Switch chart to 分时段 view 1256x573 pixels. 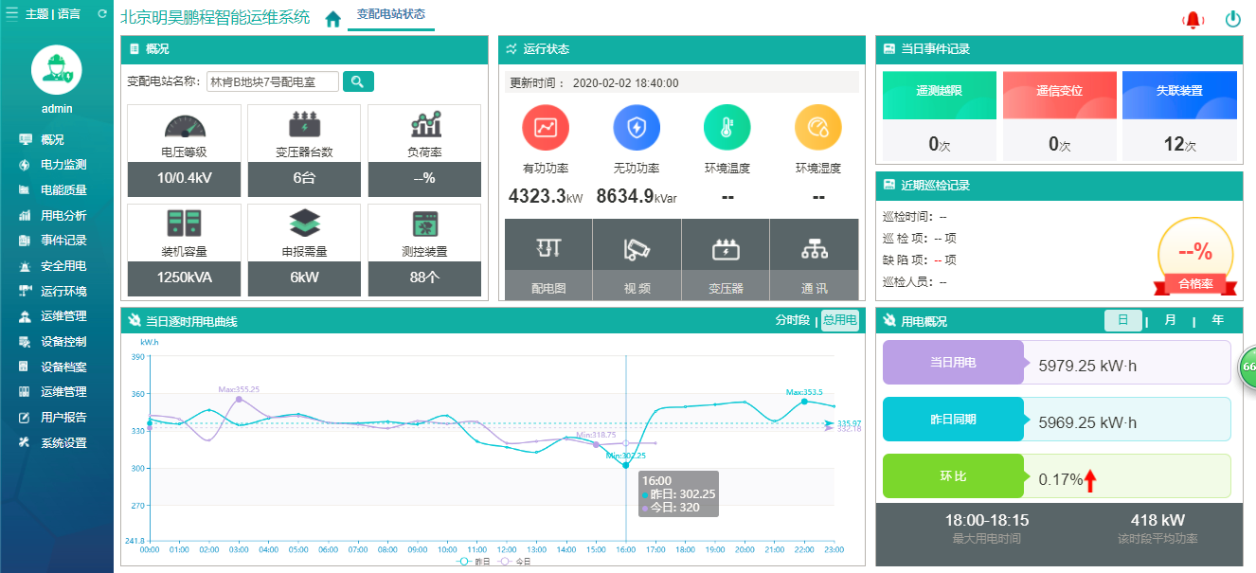tap(793, 320)
